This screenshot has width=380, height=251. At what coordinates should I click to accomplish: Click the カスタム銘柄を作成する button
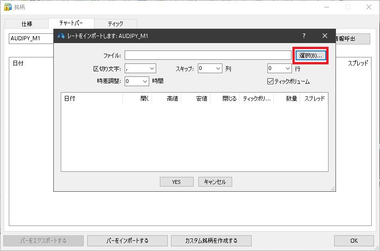coord(211,241)
